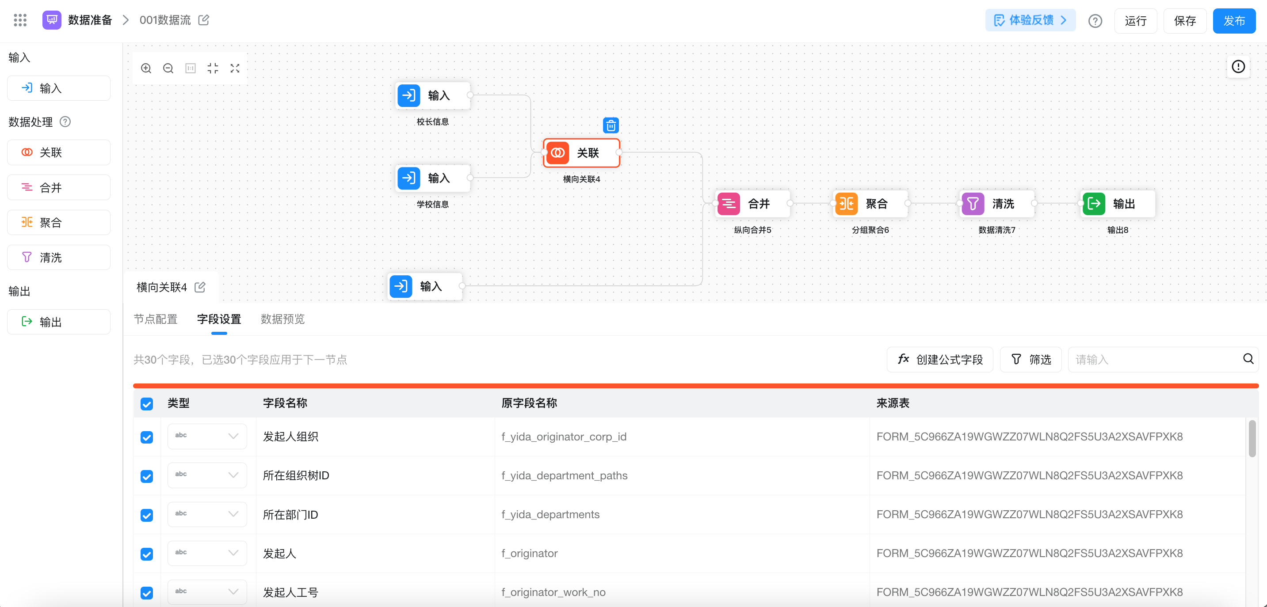Fit the flow to canvas view
This screenshot has width=1267, height=607.
(x=213, y=68)
